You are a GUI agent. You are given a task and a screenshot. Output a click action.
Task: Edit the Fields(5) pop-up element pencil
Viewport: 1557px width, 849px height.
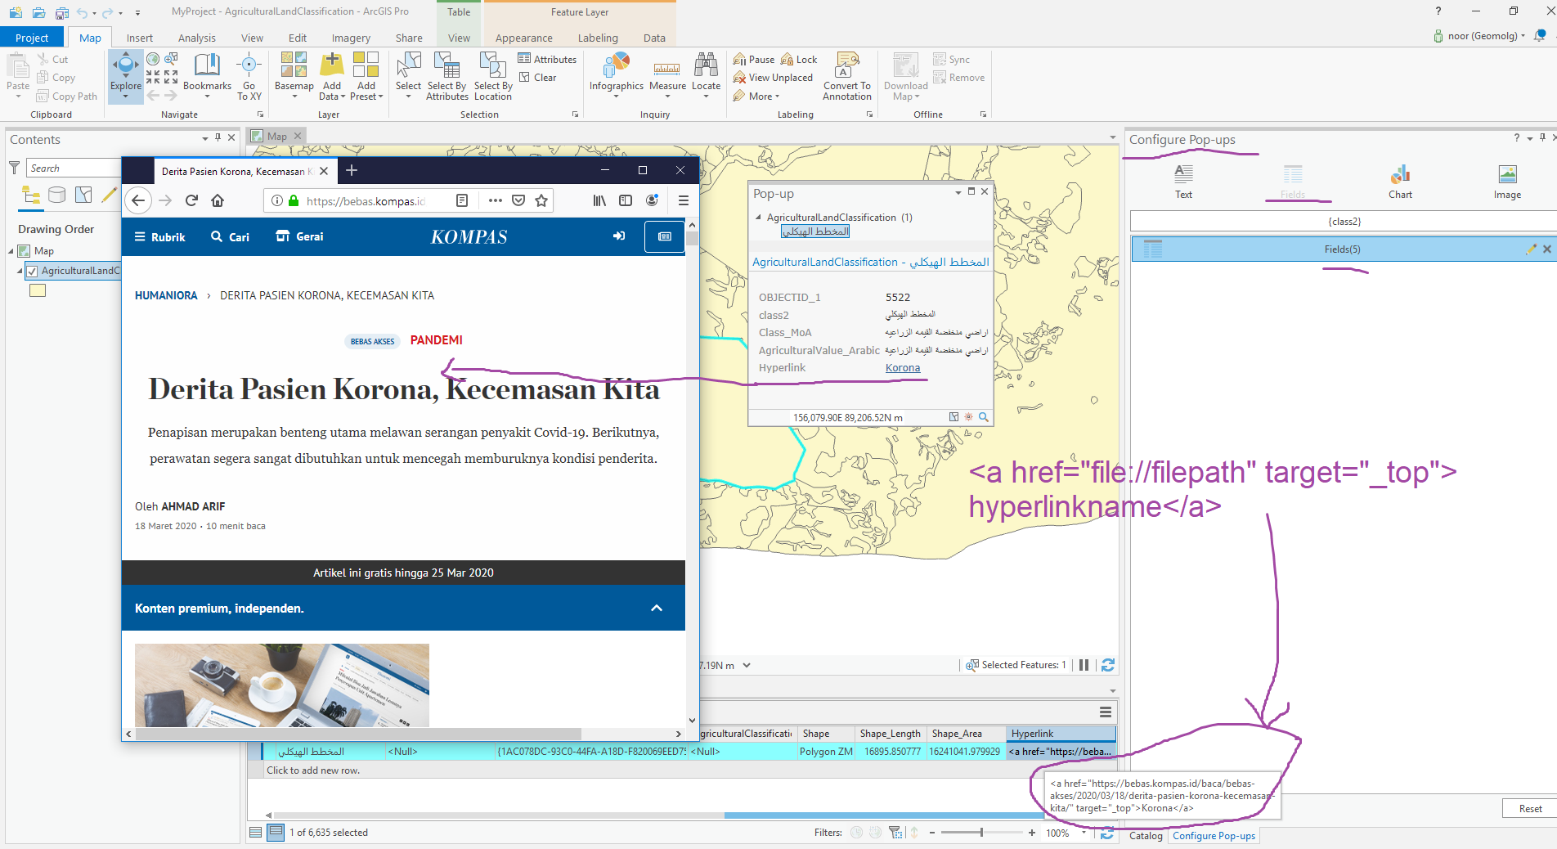pos(1531,249)
